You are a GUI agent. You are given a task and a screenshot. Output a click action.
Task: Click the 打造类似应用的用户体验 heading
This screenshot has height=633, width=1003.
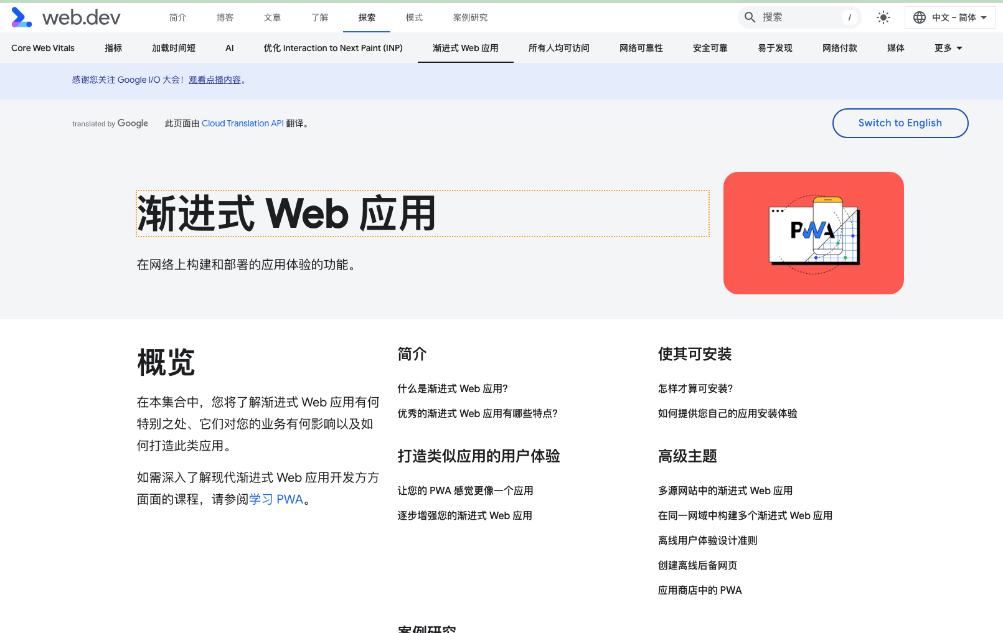[x=479, y=456]
